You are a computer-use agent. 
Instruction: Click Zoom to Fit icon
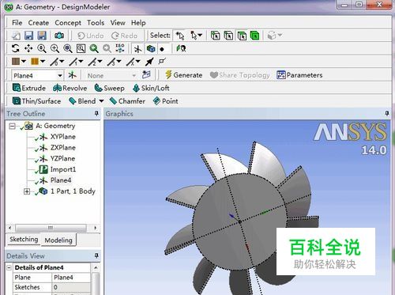pos(68,48)
